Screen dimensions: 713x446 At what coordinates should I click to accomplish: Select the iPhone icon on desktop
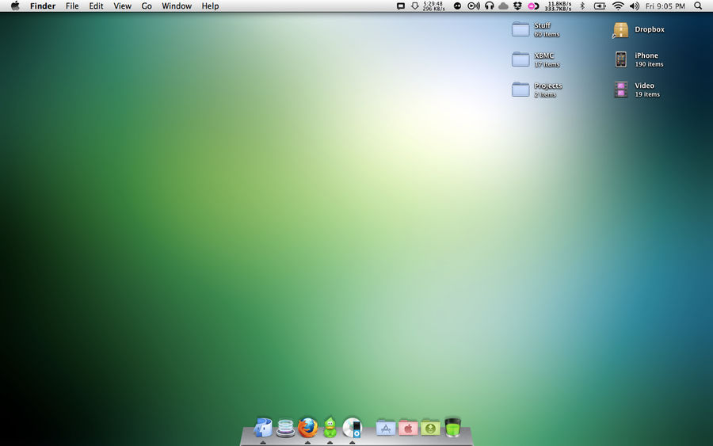tap(620, 59)
